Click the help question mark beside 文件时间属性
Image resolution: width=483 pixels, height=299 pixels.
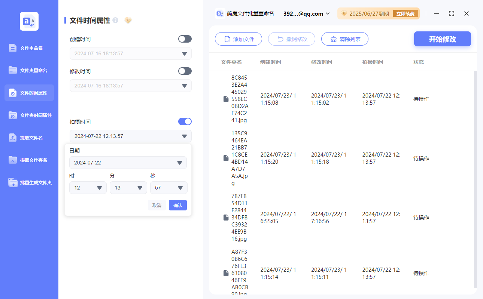tap(115, 20)
